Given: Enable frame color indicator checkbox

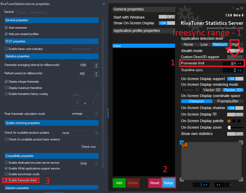Looking at the screenshot, I should tap(6, 49).
